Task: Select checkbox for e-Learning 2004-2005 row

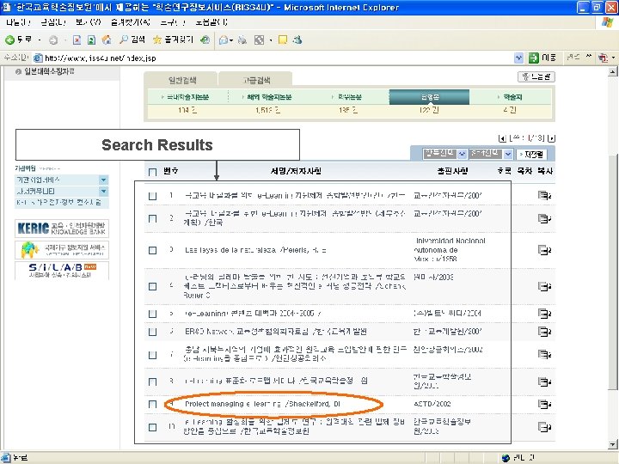Action: click(x=153, y=314)
